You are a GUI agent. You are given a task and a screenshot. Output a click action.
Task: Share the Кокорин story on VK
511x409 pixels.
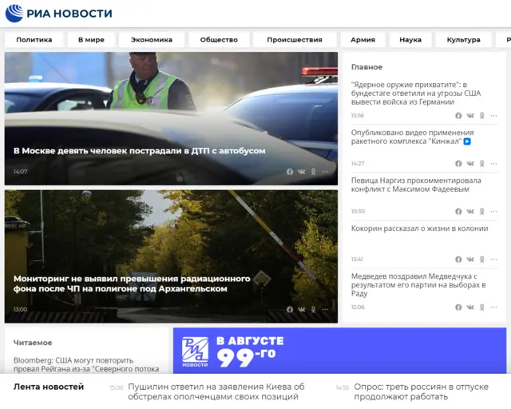(x=470, y=260)
